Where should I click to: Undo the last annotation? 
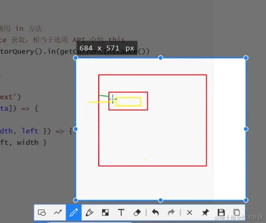[155, 212]
